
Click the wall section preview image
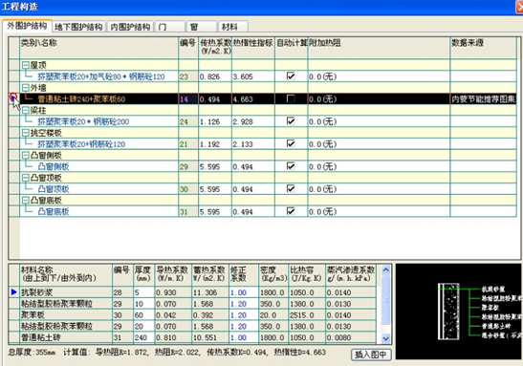[459, 312]
